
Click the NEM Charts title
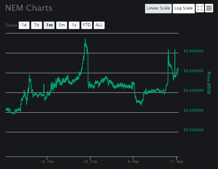[x=29, y=8]
